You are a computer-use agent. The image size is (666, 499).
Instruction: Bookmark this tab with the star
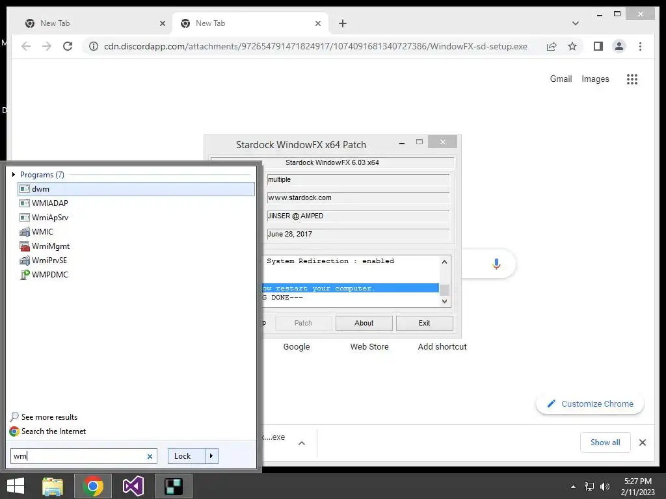(x=572, y=46)
